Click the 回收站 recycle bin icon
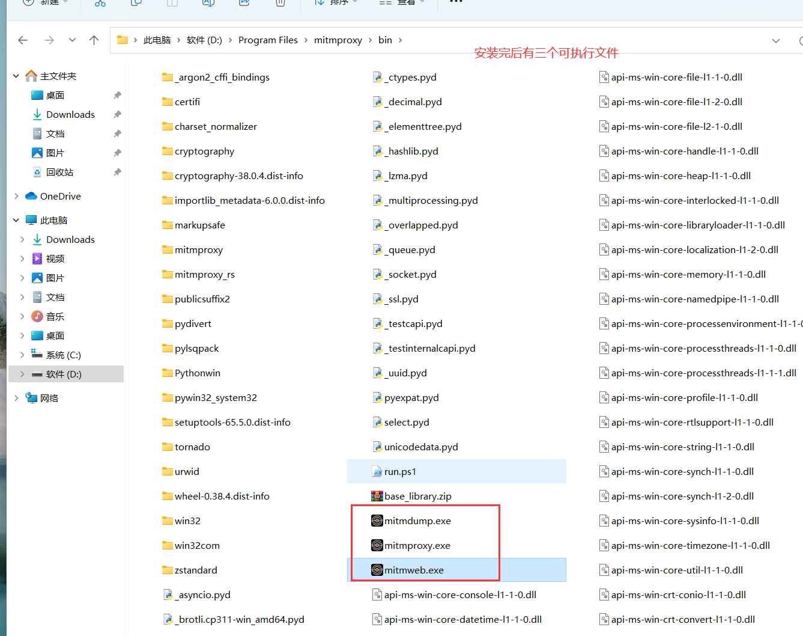This screenshot has height=636, width=803. [37, 172]
